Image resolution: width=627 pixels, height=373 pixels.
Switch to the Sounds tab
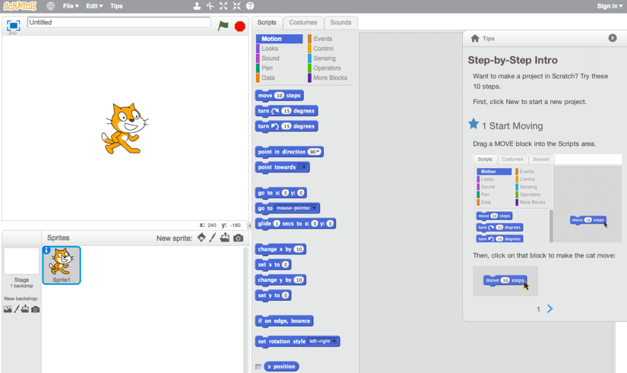(340, 23)
